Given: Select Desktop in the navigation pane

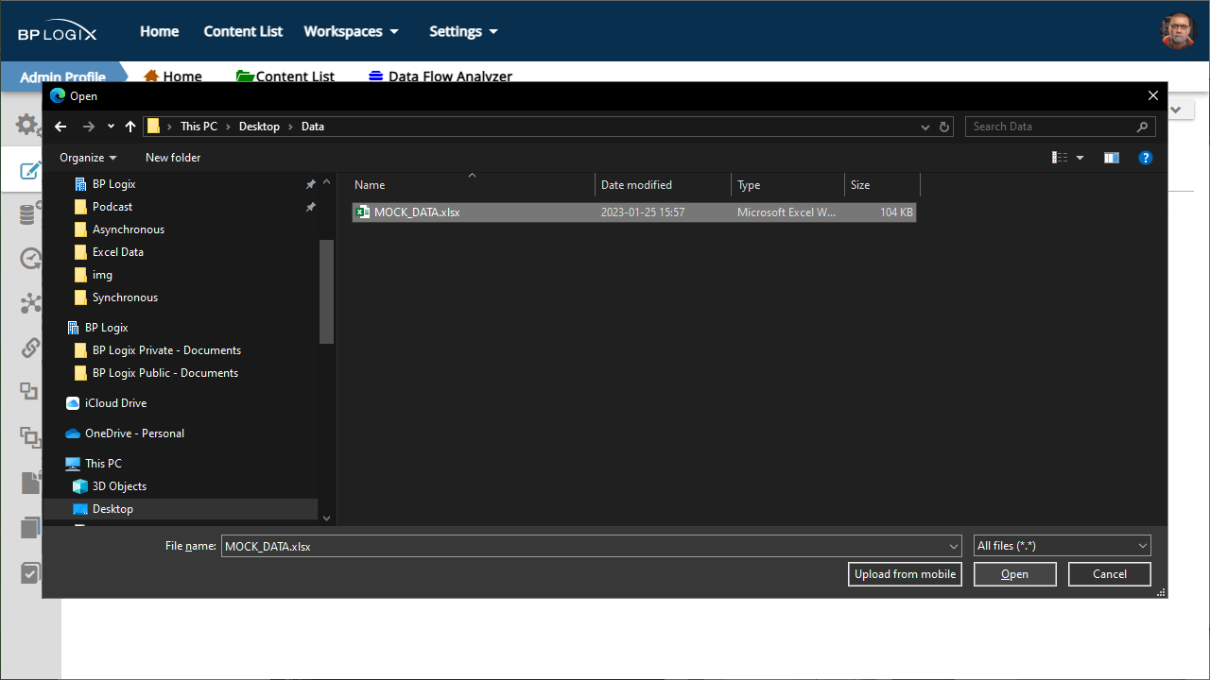Looking at the screenshot, I should pyautogui.click(x=112, y=509).
